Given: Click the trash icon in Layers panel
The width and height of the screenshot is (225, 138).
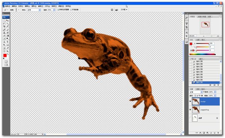Looking at the screenshot, I should (218, 133).
